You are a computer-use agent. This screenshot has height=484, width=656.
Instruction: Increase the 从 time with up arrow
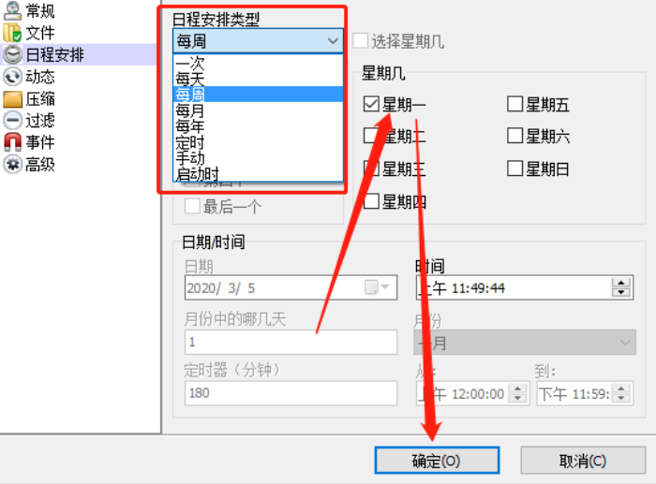pyautogui.click(x=518, y=389)
